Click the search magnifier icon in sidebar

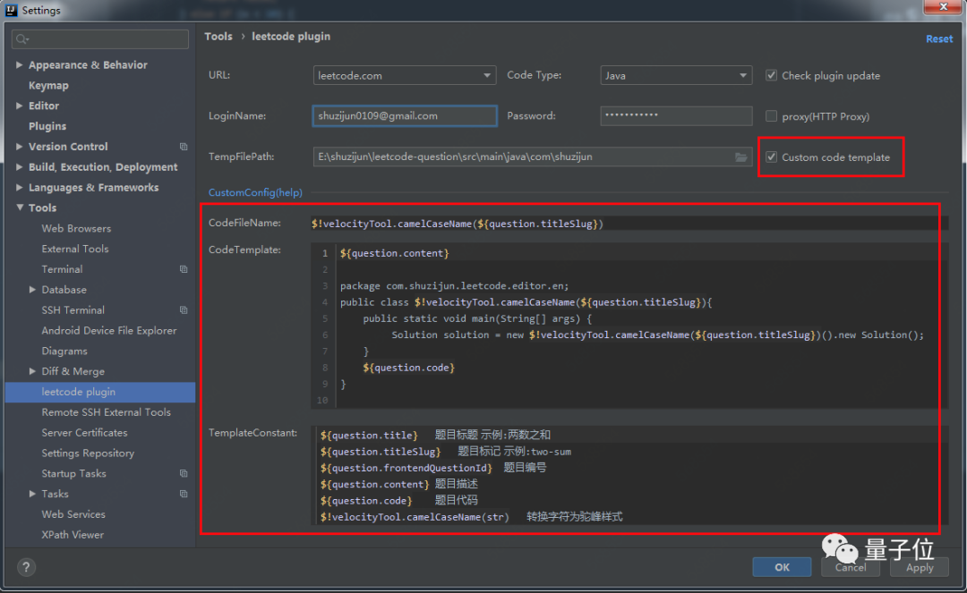(22, 39)
